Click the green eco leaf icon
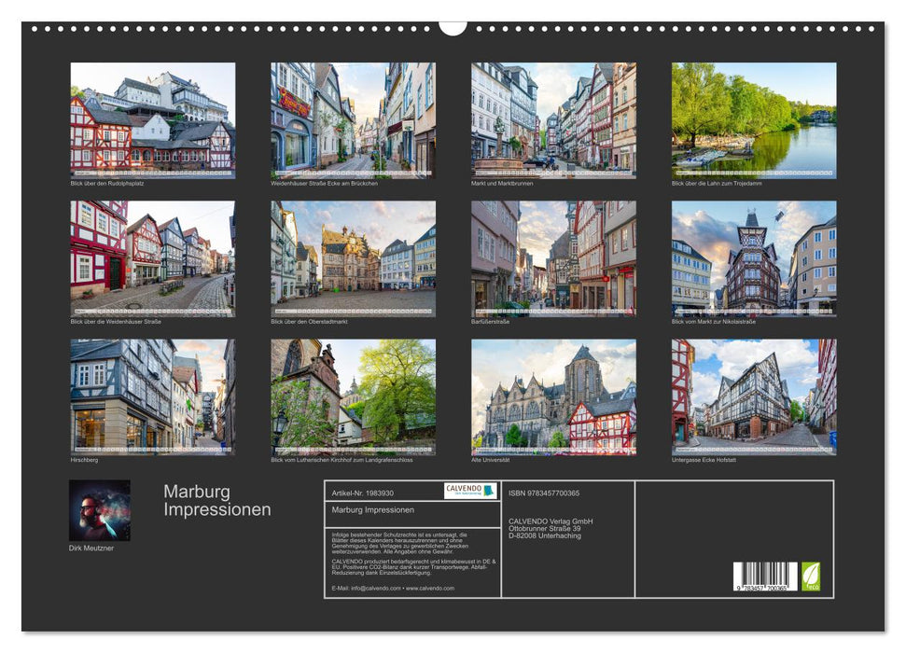The width and height of the screenshot is (906, 653). click(811, 576)
